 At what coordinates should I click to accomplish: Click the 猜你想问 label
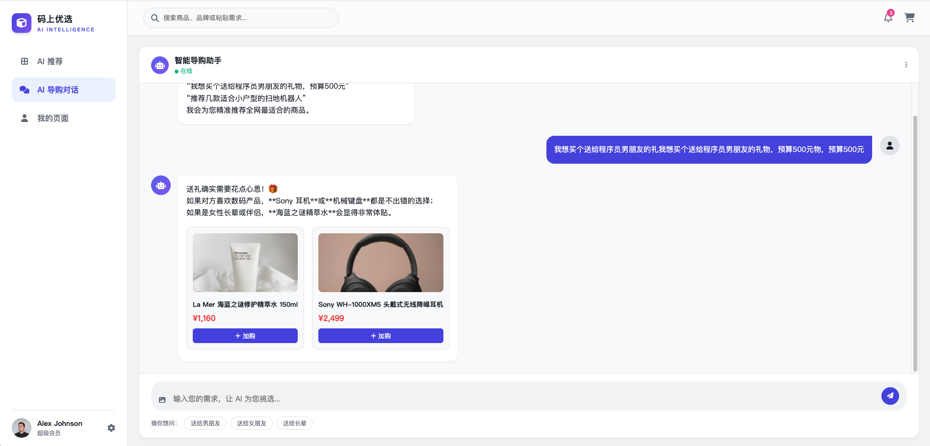164,423
